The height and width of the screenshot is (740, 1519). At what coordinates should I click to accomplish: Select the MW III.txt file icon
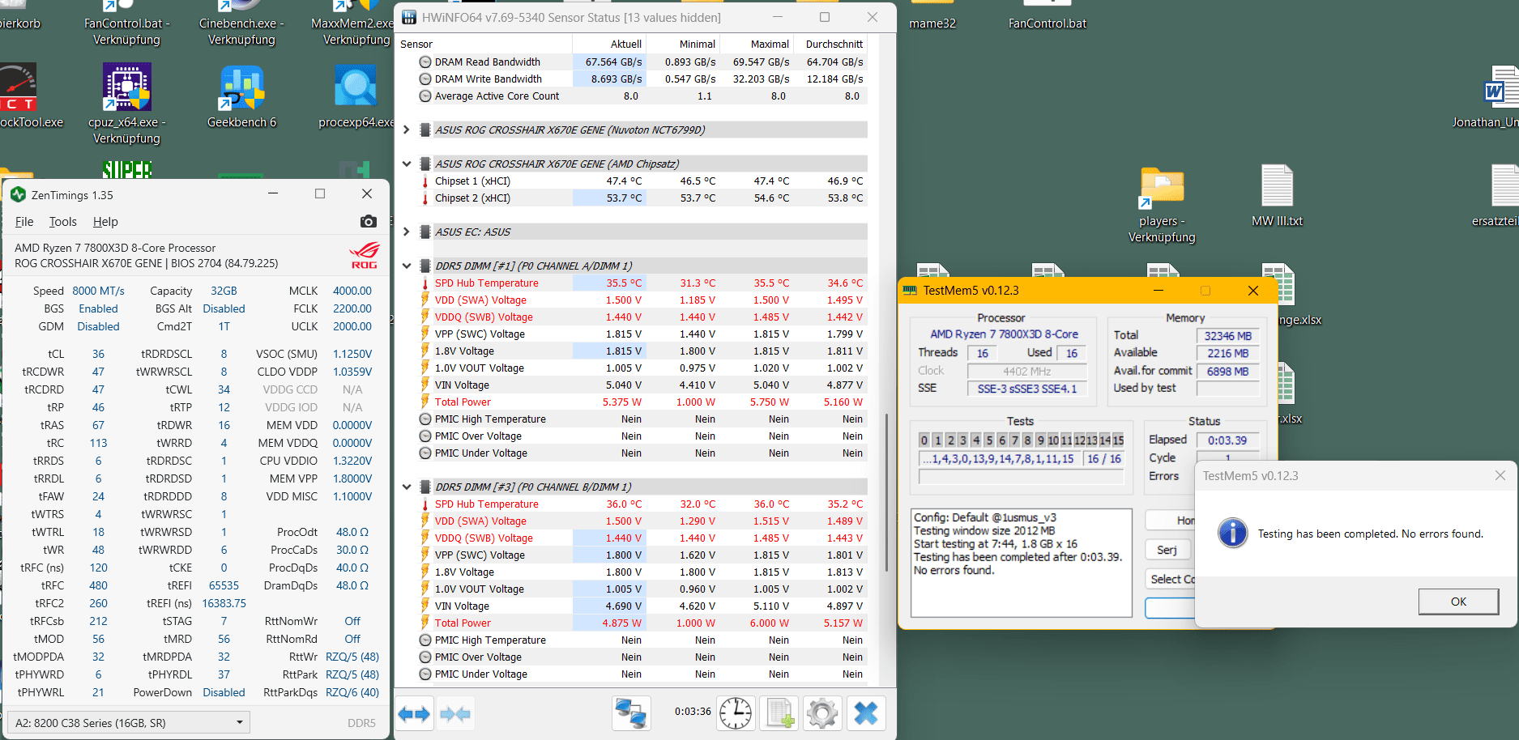1277,186
